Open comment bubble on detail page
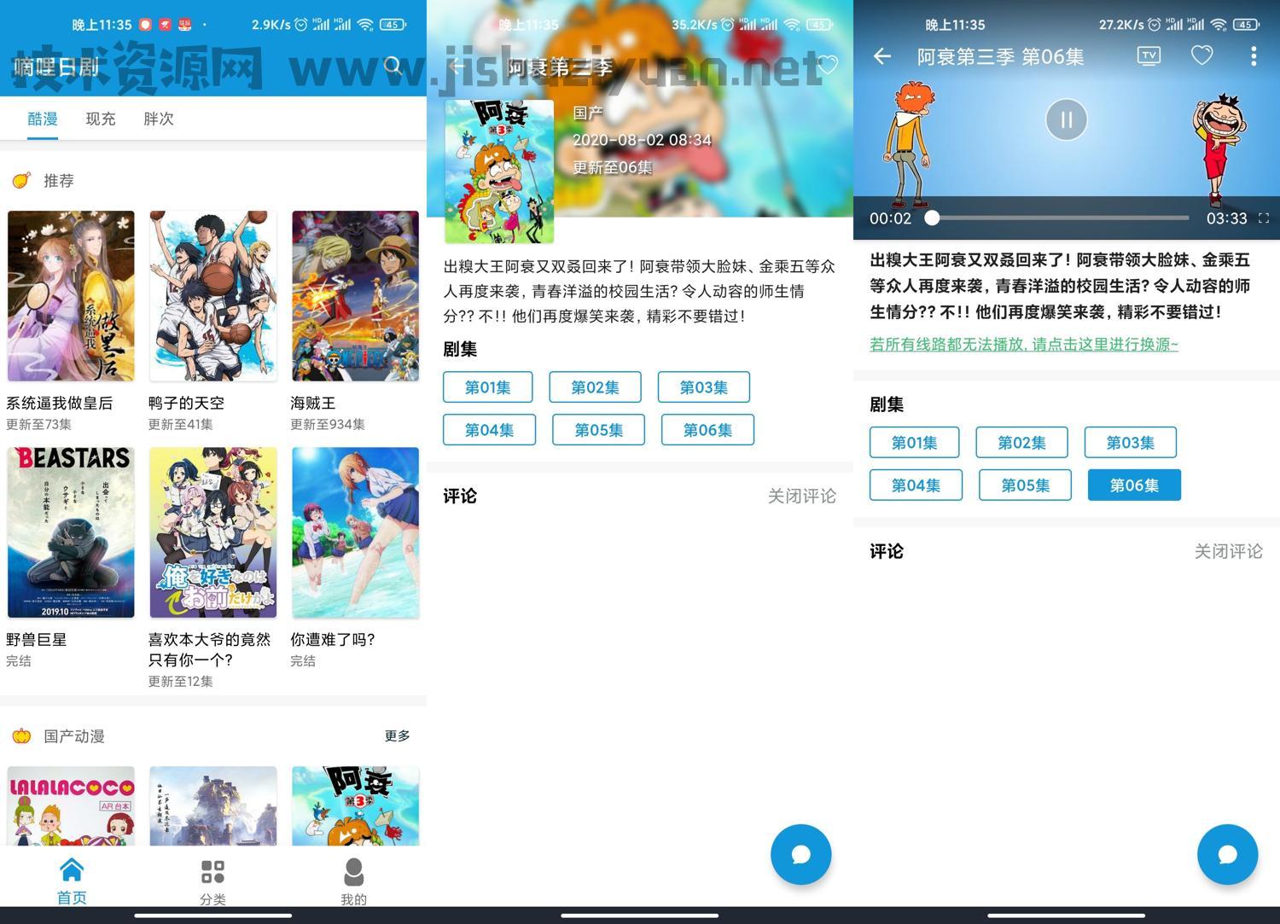This screenshot has height=924, width=1280. coord(800,854)
